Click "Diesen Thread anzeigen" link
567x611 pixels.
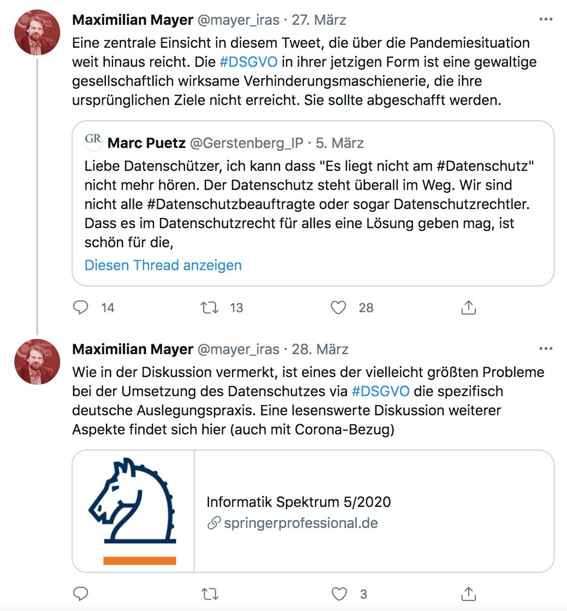pyautogui.click(x=163, y=265)
